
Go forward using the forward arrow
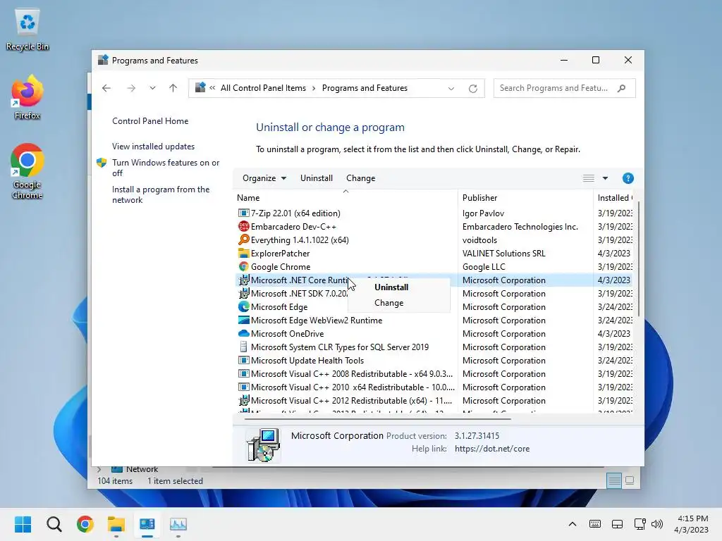tap(131, 88)
